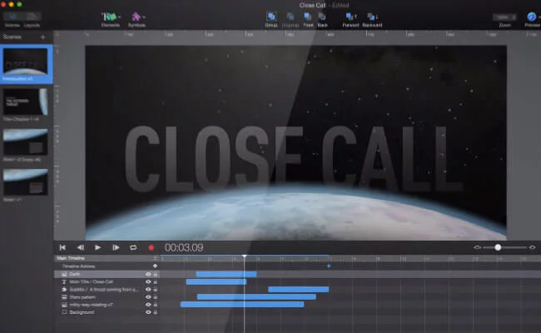Image resolution: width=541 pixels, height=333 pixels.
Task: Lock the Stars pattern layer
Action: 156,297
